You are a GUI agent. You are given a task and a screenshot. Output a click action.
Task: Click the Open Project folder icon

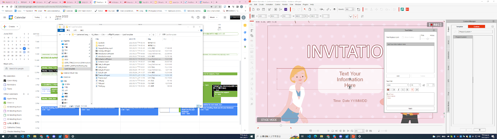coord(258,9)
